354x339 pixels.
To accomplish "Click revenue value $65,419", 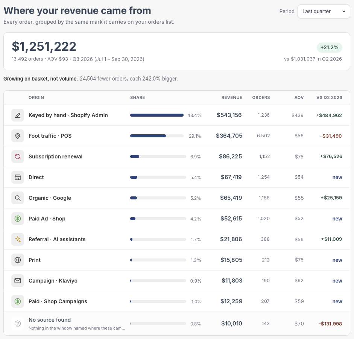I will click(x=231, y=198).
